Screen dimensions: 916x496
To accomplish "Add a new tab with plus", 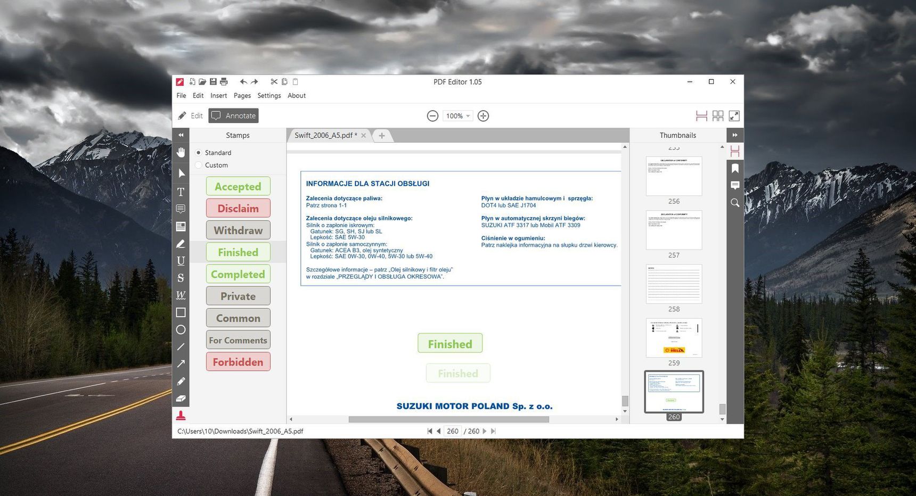I will pos(382,136).
